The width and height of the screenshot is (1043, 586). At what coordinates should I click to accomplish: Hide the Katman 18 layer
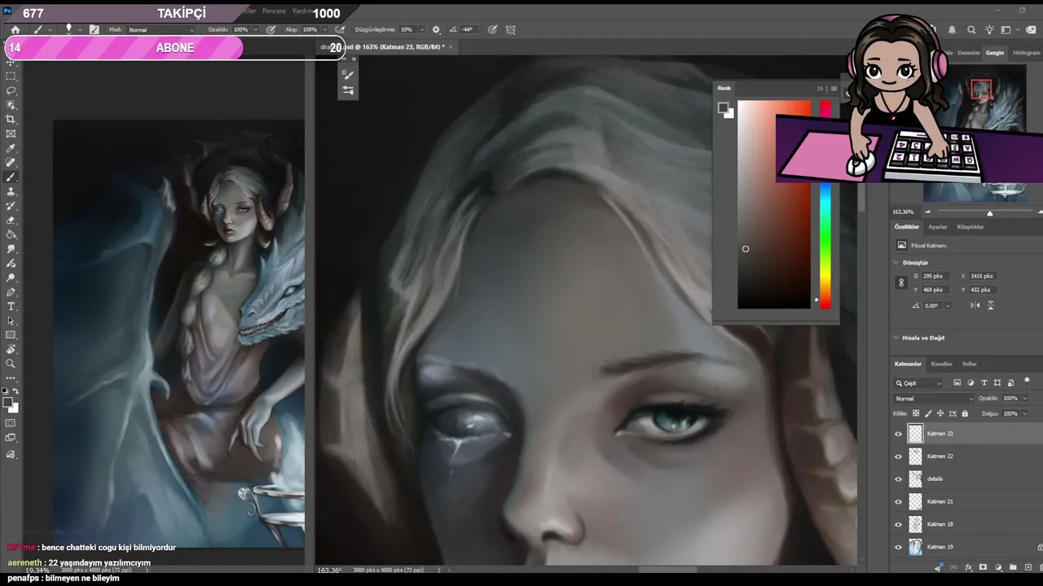click(x=899, y=525)
